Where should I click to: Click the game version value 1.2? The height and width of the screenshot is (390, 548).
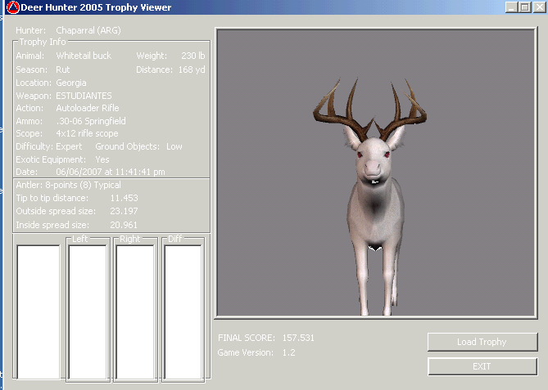[x=288, y=352]
